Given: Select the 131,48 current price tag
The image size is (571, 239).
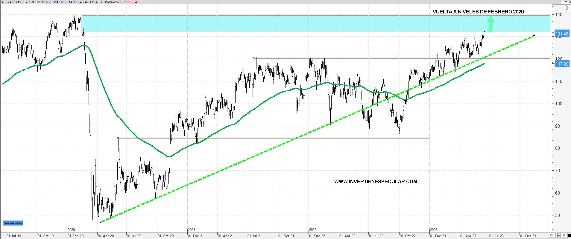Looking at the screenshot, I should click(562, 34).
